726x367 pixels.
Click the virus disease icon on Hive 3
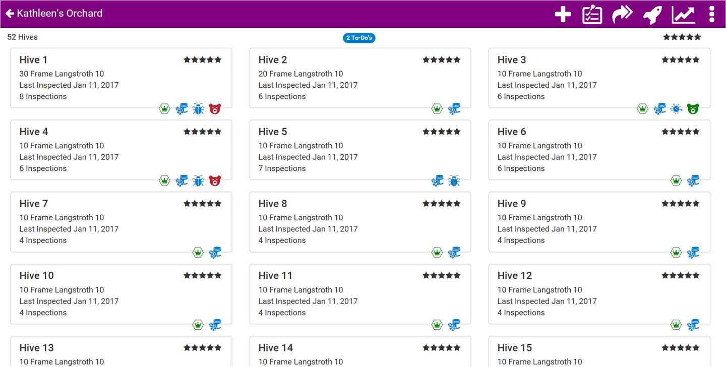tap(677, 109)
